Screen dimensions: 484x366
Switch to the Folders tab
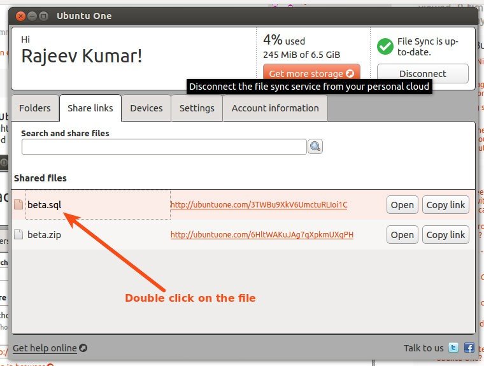pyautogui.click(x=35, y=108)
